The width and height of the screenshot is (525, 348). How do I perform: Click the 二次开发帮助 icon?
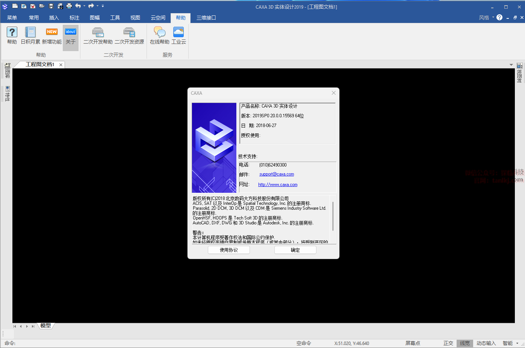(98, 32)
